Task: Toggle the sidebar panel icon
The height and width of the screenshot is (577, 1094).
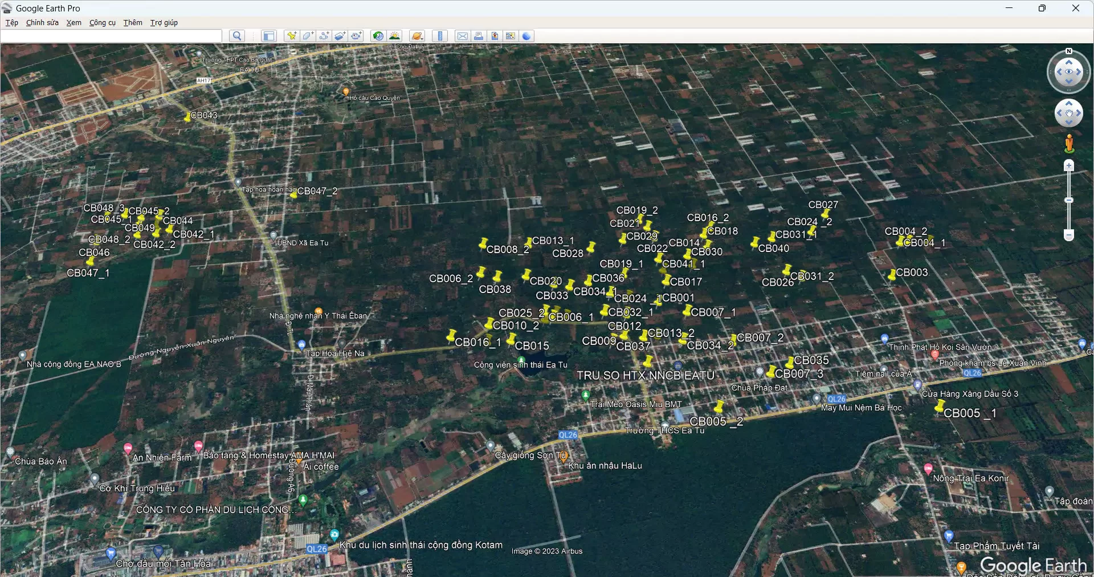Action: point(268,36)
